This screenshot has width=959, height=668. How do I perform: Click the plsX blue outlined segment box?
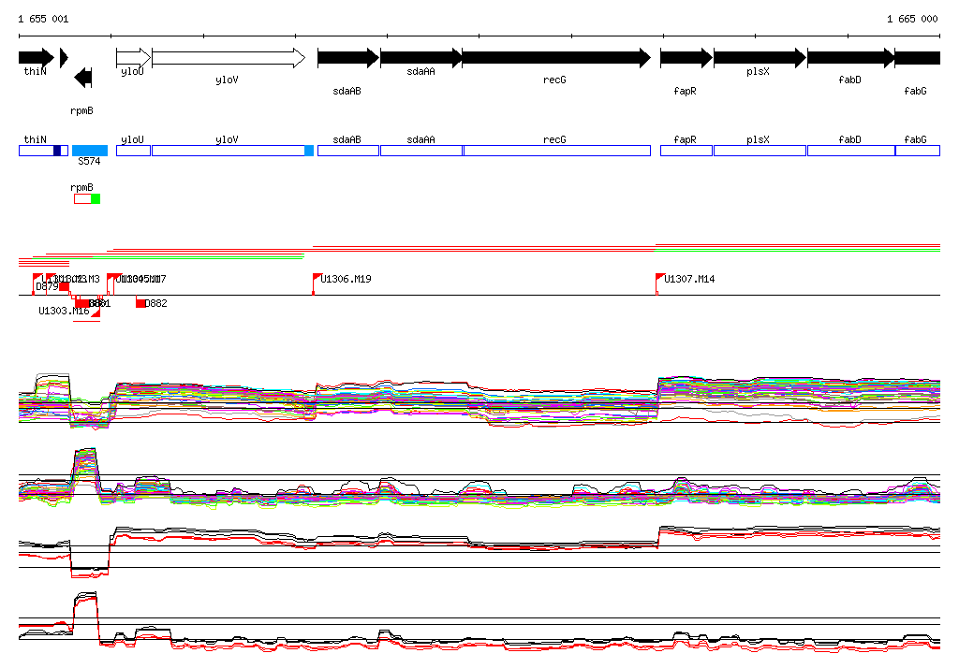[x=759, y=151]
